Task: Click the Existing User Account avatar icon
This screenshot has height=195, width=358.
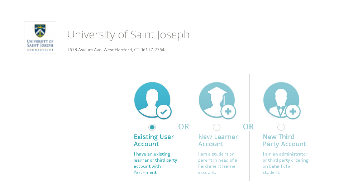Action: (152, 100)
